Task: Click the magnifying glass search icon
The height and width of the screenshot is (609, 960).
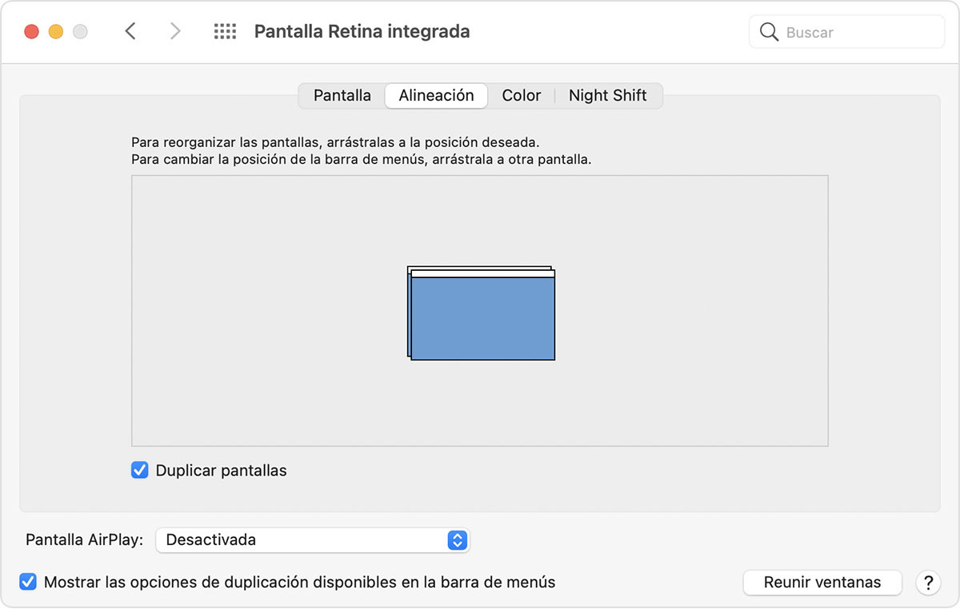Action: 769,32
